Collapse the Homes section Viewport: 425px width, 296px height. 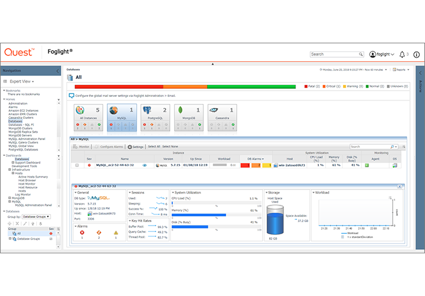point(4,99)
